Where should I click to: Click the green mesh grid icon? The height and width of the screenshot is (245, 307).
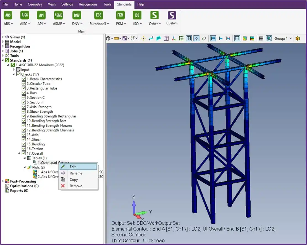(181, 38)
